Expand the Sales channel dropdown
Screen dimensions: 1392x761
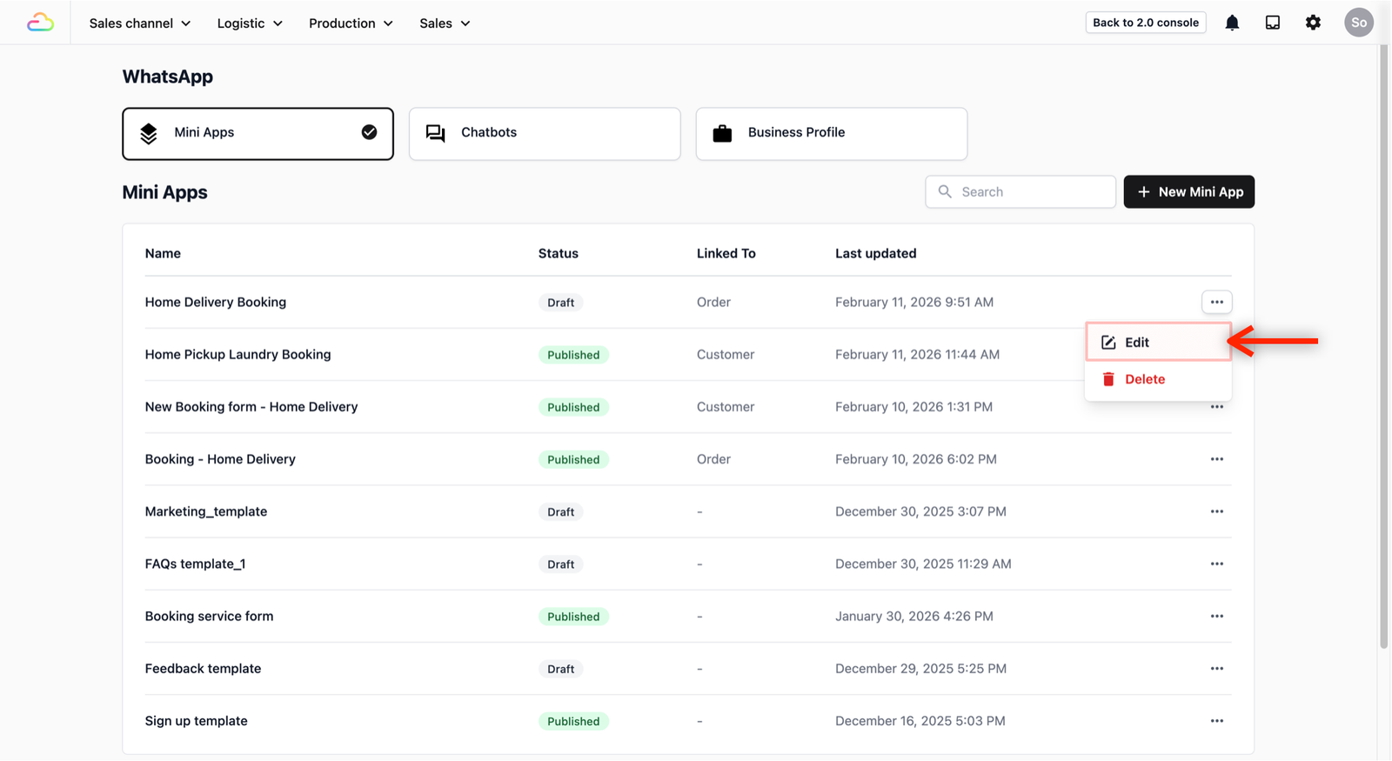coord(140,23)
